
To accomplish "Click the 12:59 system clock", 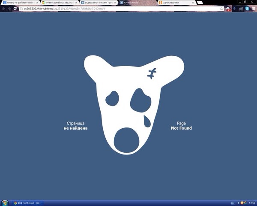I will [252, 203].
